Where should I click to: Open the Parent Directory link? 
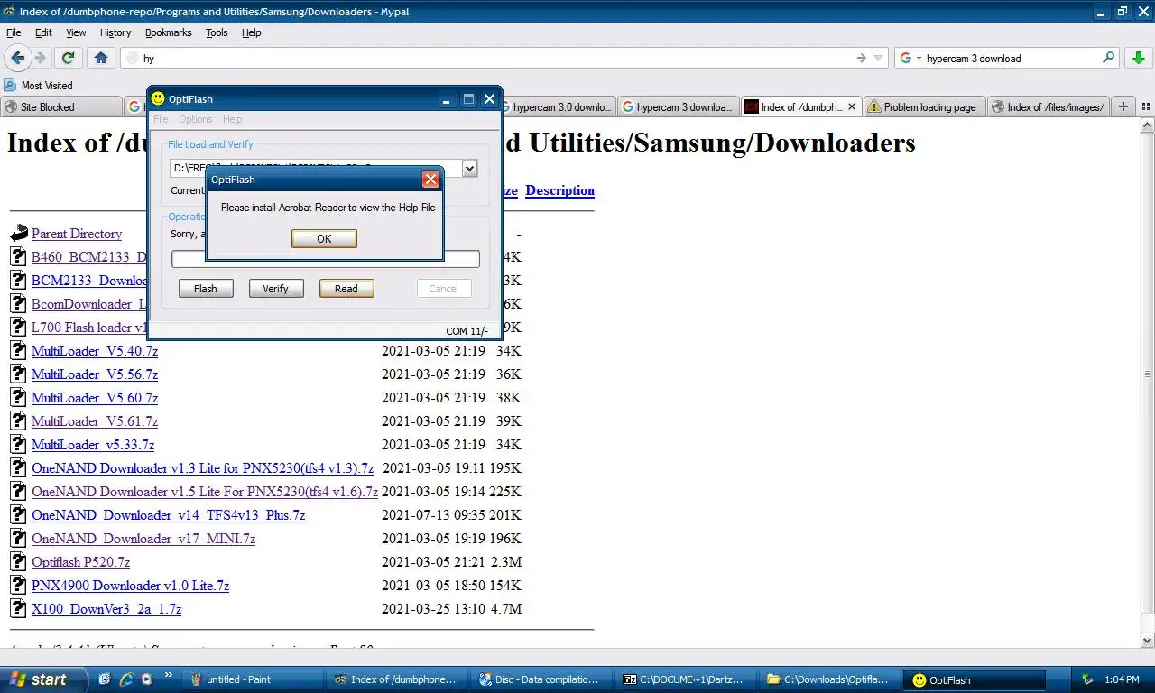pyautogui.click(x=77, y=234)
